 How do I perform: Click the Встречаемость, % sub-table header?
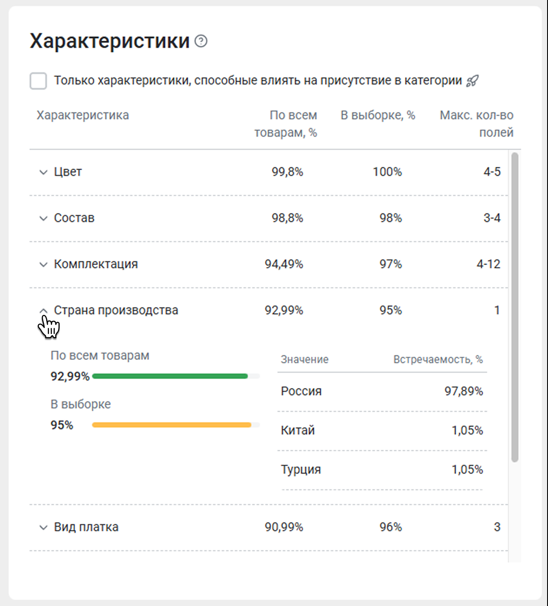click(438, 360)
